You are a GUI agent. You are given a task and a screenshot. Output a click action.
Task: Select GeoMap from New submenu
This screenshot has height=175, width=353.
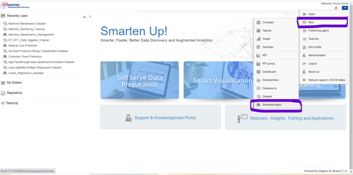tap(276, 47)
